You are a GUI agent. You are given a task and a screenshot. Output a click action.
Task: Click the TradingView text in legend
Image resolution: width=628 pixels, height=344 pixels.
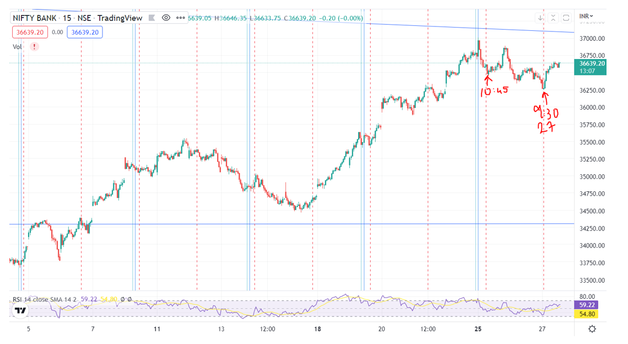(x=120, y=18)
